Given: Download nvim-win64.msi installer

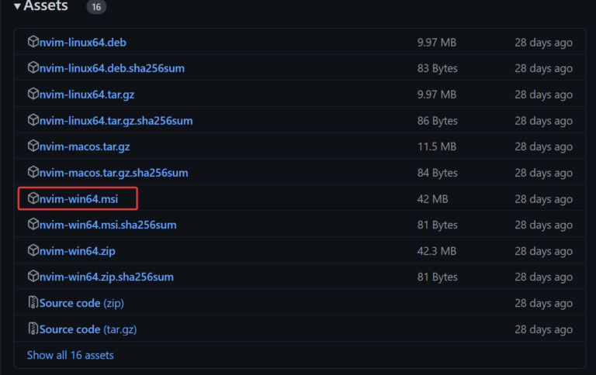Looking at the screenshot, I should [x=78, y=199].
